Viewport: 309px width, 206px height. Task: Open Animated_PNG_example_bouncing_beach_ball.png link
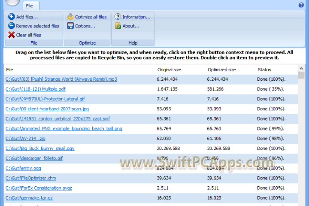(64, 128)
